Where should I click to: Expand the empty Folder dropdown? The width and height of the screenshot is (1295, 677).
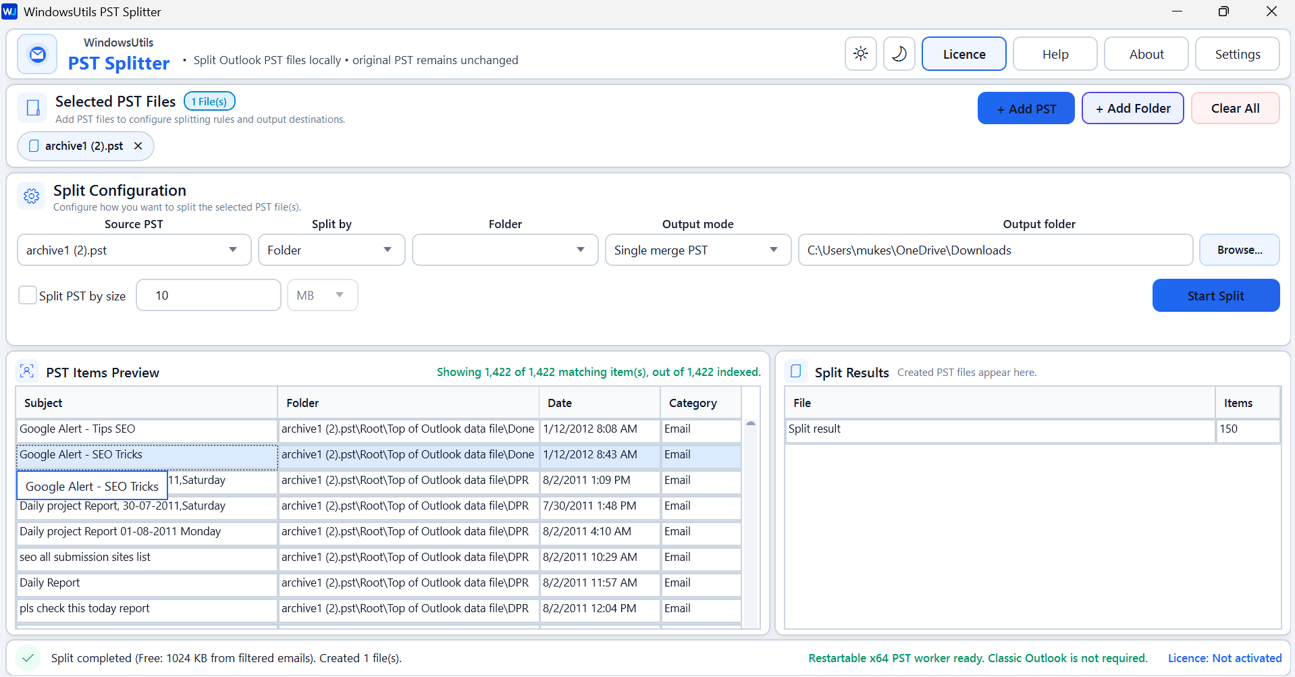[x=505, y=250]
